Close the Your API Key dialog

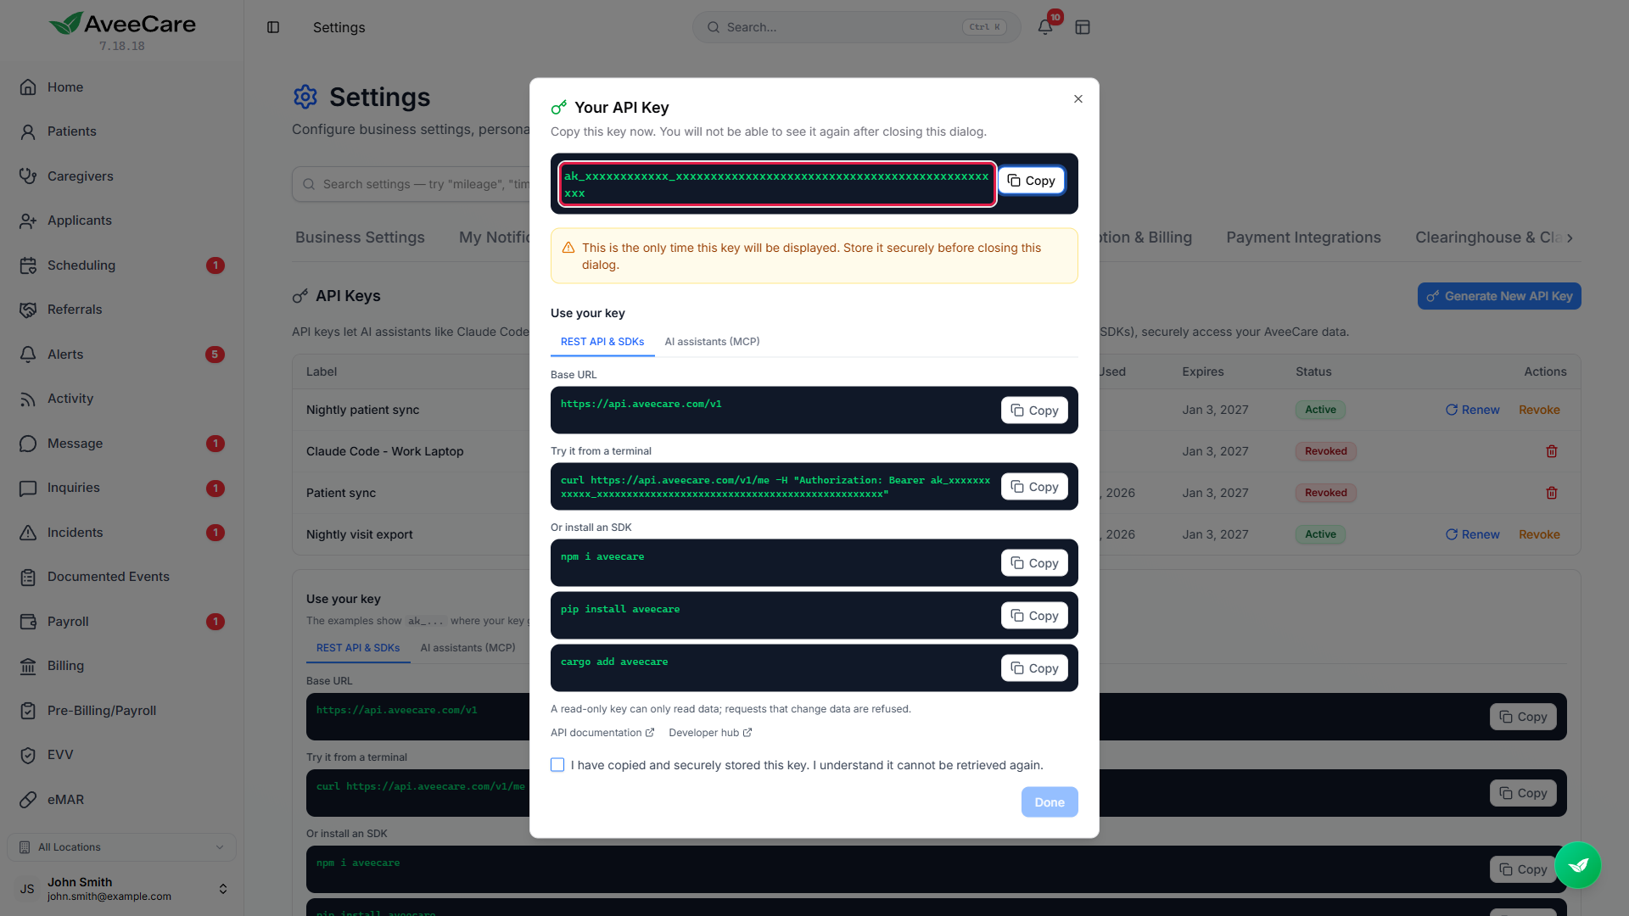[x=1078, y=99]
